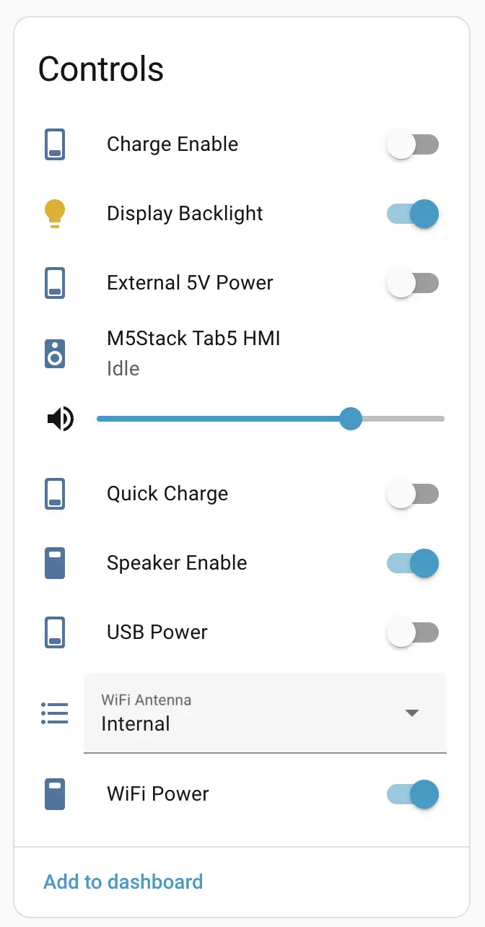This screenshot has height=927, width=485.
Task: Mute using the volume speaker icon
Action: [x=61, y=418]
